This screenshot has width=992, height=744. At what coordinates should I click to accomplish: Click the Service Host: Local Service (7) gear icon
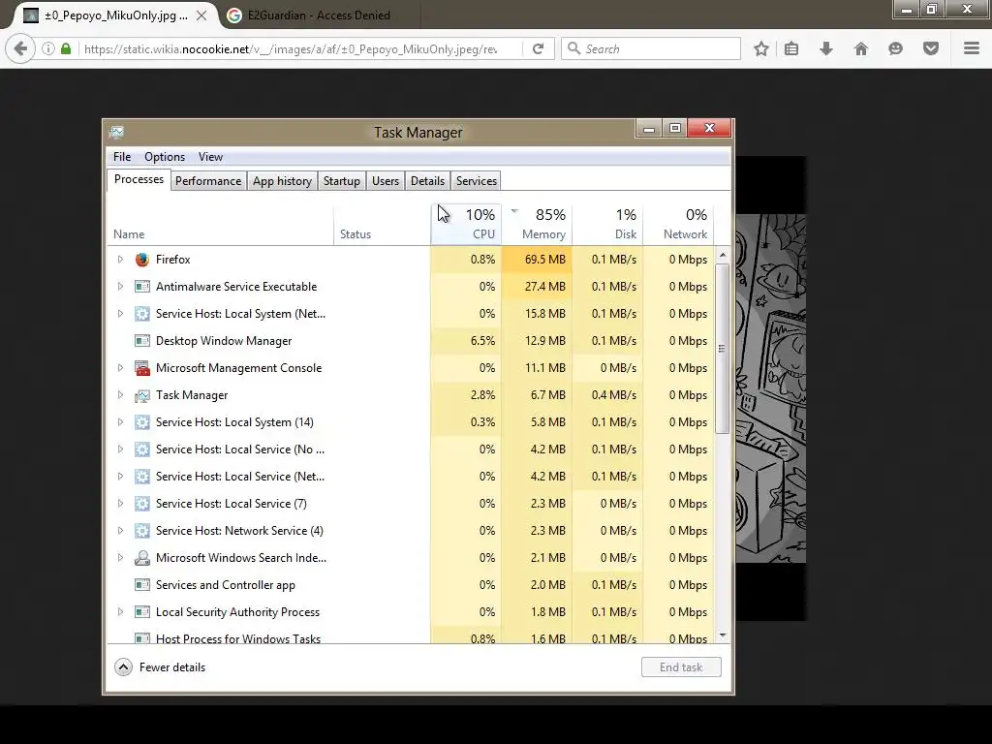click(142, 504)
